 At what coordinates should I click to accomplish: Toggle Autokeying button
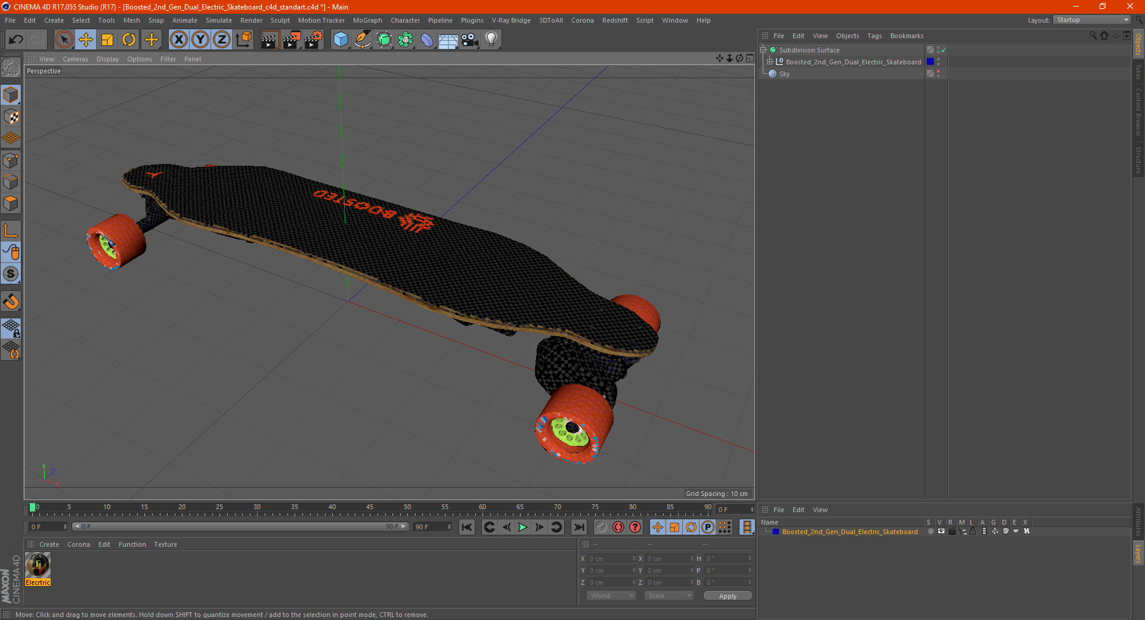[x=618, y=527]
